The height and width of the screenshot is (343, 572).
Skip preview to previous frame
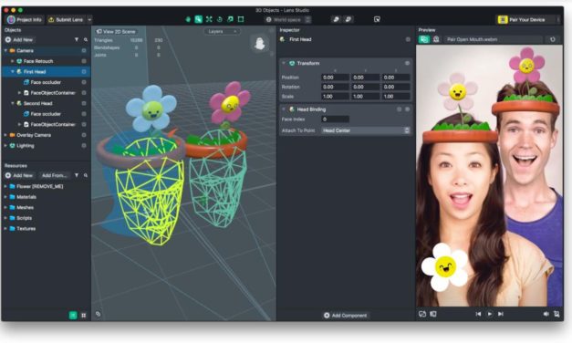(x=478, y=314)
